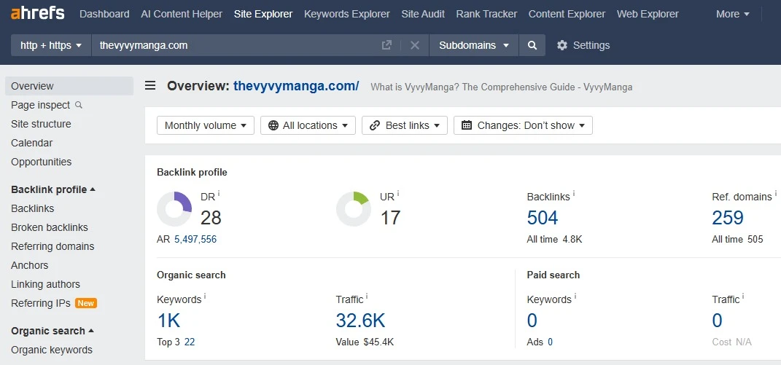This screenshot has height=365, width=781.
Task: Open Referring domains in sidebar
Action: click(x=53, y=246)
